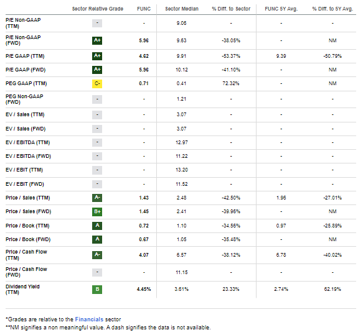Click the % Diff. to 5Y Avg. column header
This screenshot has height=335, width=363.
tap(332, 9)
